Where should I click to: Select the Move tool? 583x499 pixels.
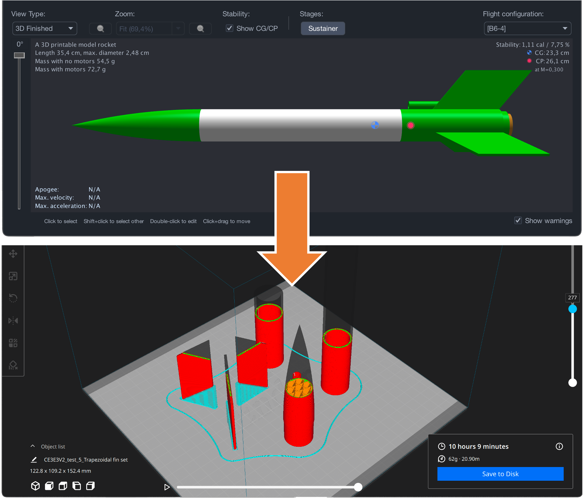pos(13,254)
